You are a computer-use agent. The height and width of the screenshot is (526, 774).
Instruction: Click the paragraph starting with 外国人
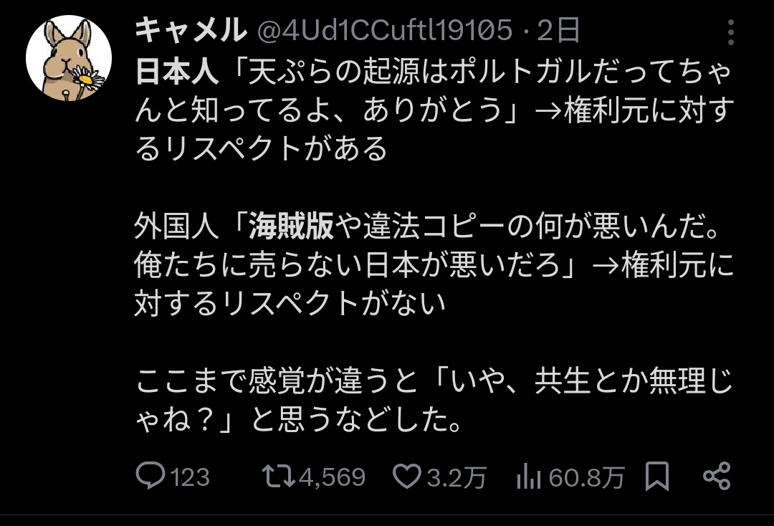pyautogui.click(x=434, y=265)
